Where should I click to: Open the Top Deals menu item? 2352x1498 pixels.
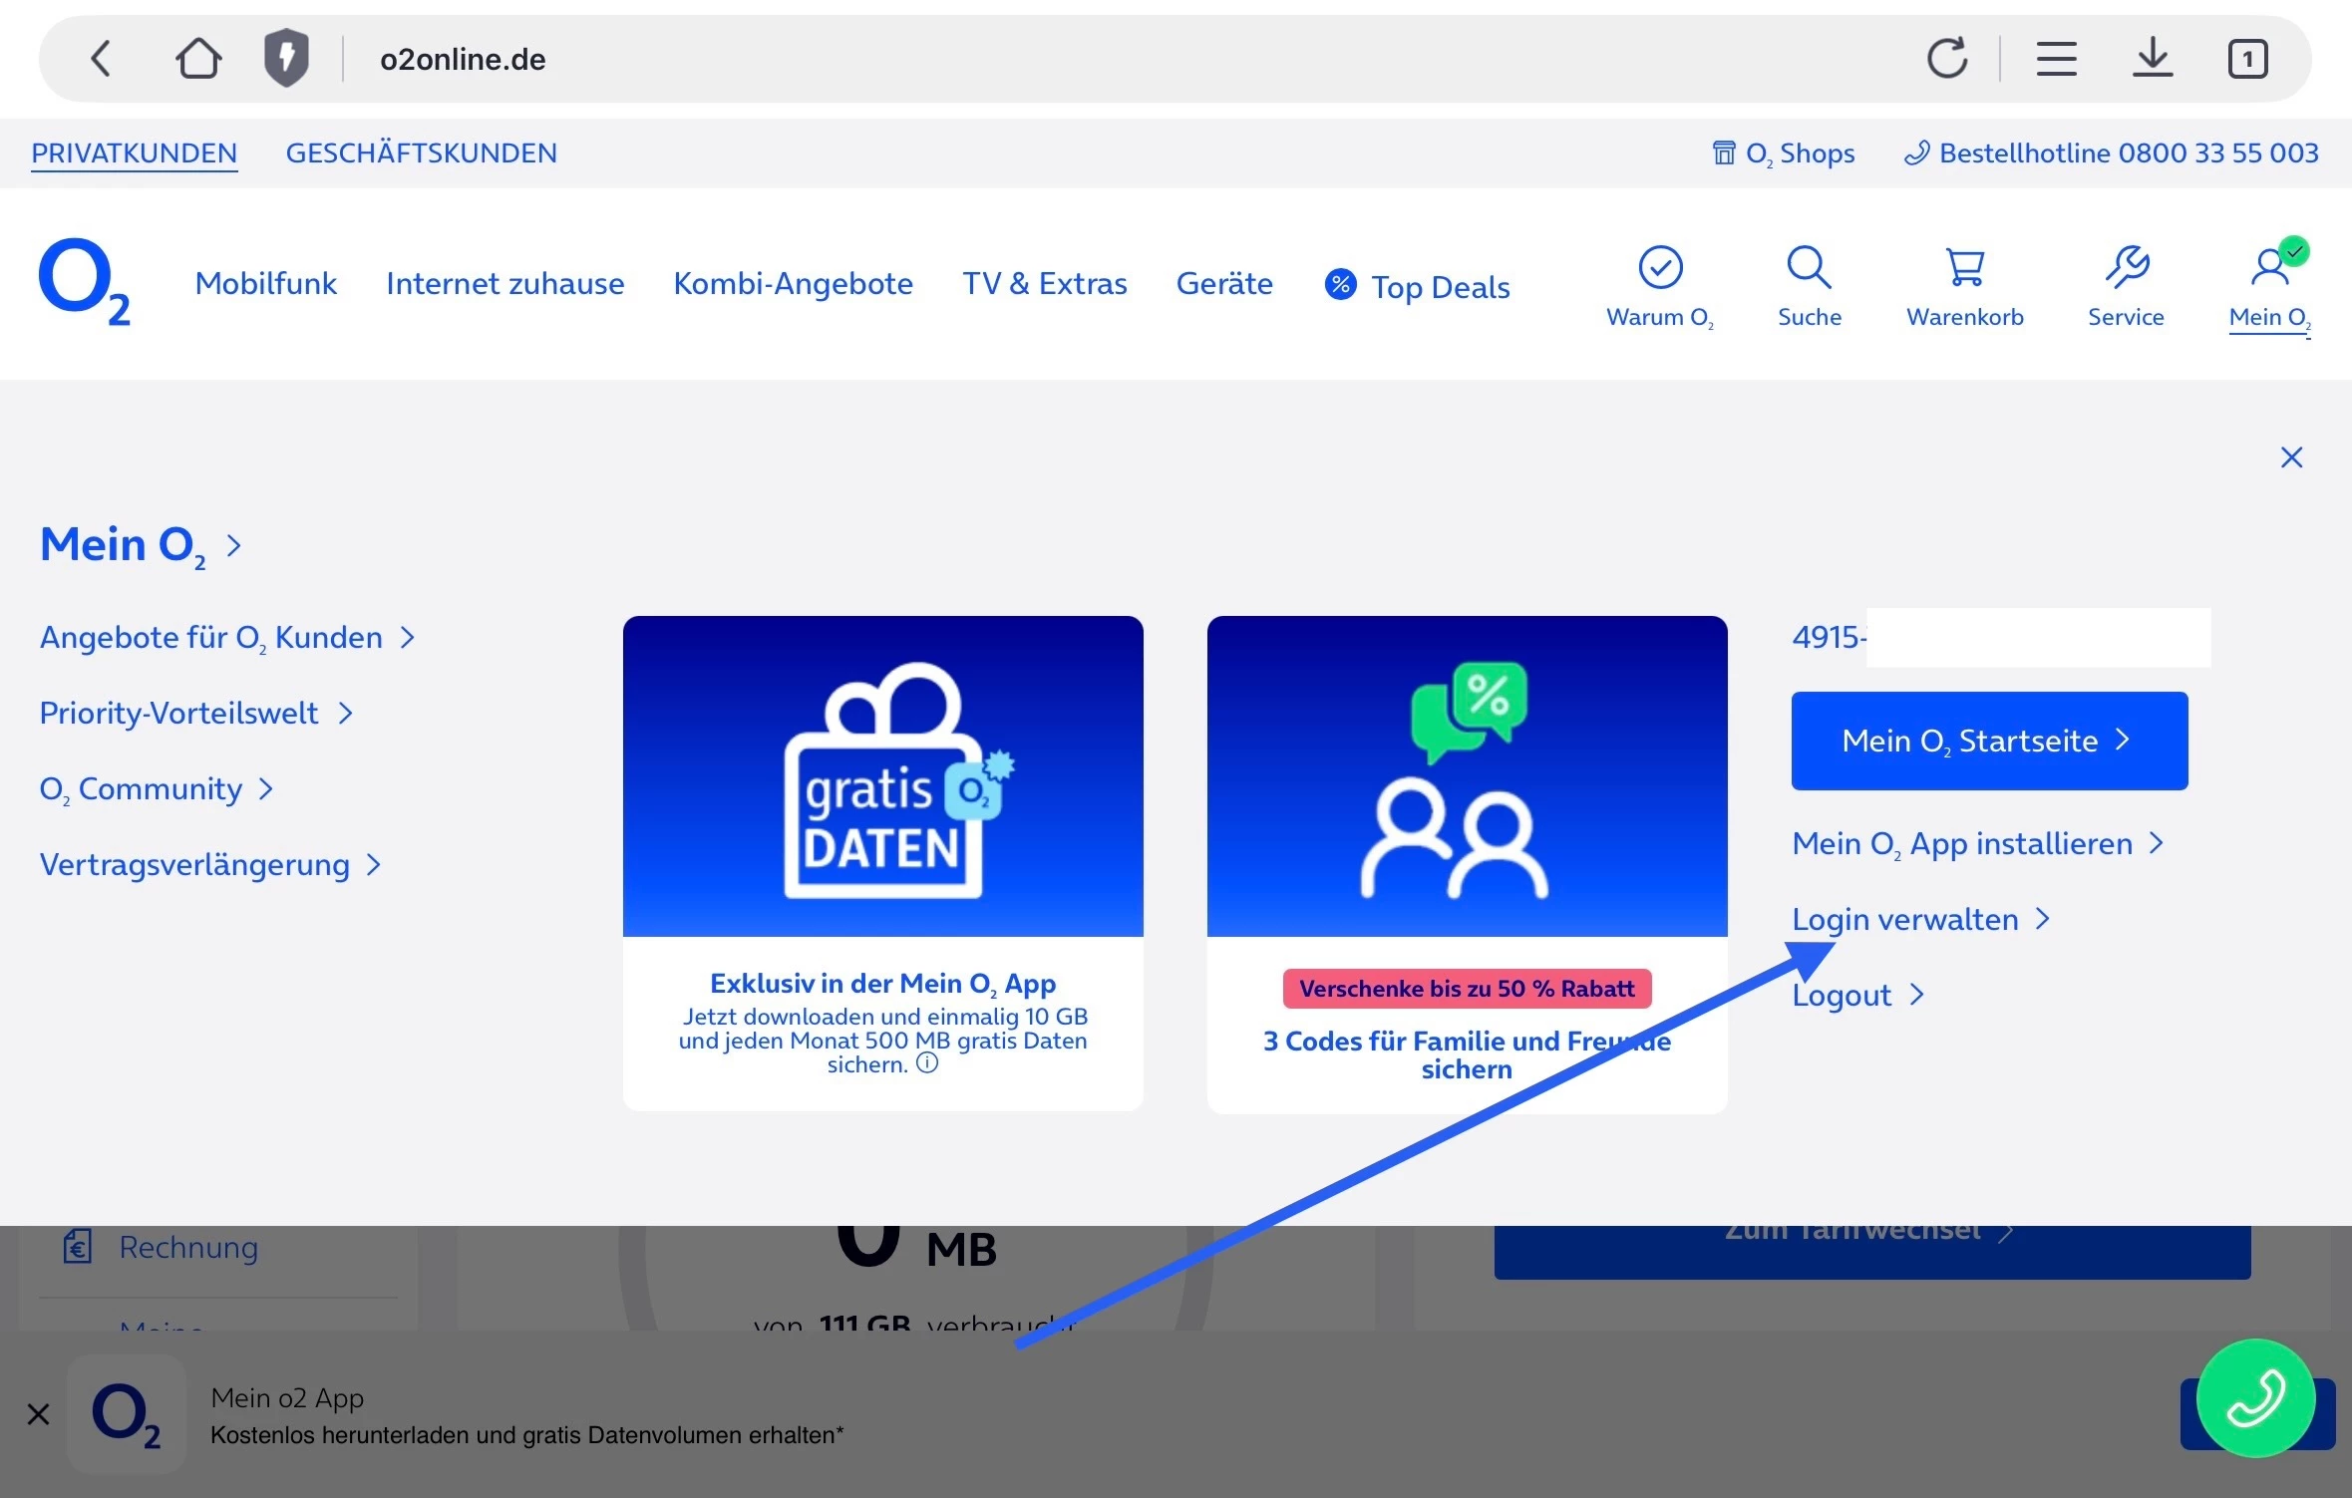point(1417,287)
